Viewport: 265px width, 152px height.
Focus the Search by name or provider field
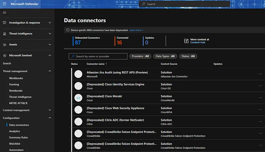click(98, 56)
